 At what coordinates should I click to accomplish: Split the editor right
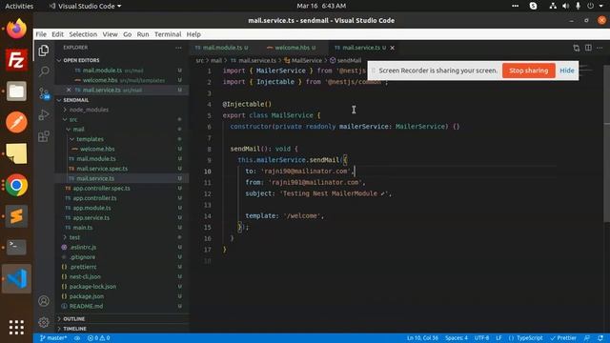pos(588,48)
